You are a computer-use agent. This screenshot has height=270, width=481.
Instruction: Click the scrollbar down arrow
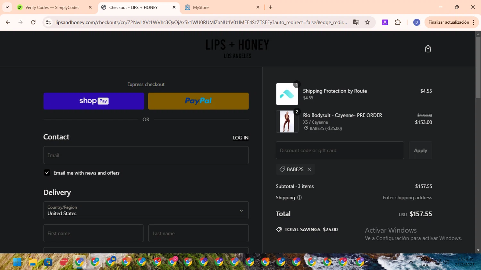[478, 250]
